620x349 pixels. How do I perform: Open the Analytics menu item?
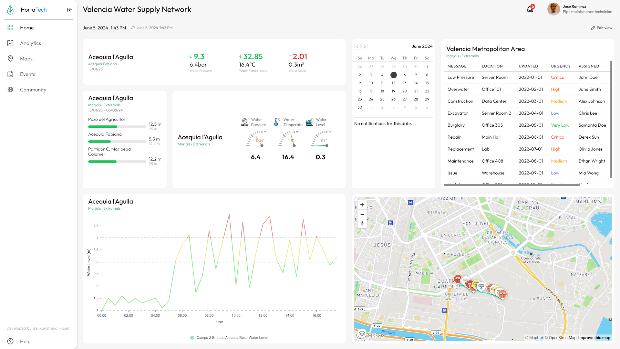tap(30, 43)
